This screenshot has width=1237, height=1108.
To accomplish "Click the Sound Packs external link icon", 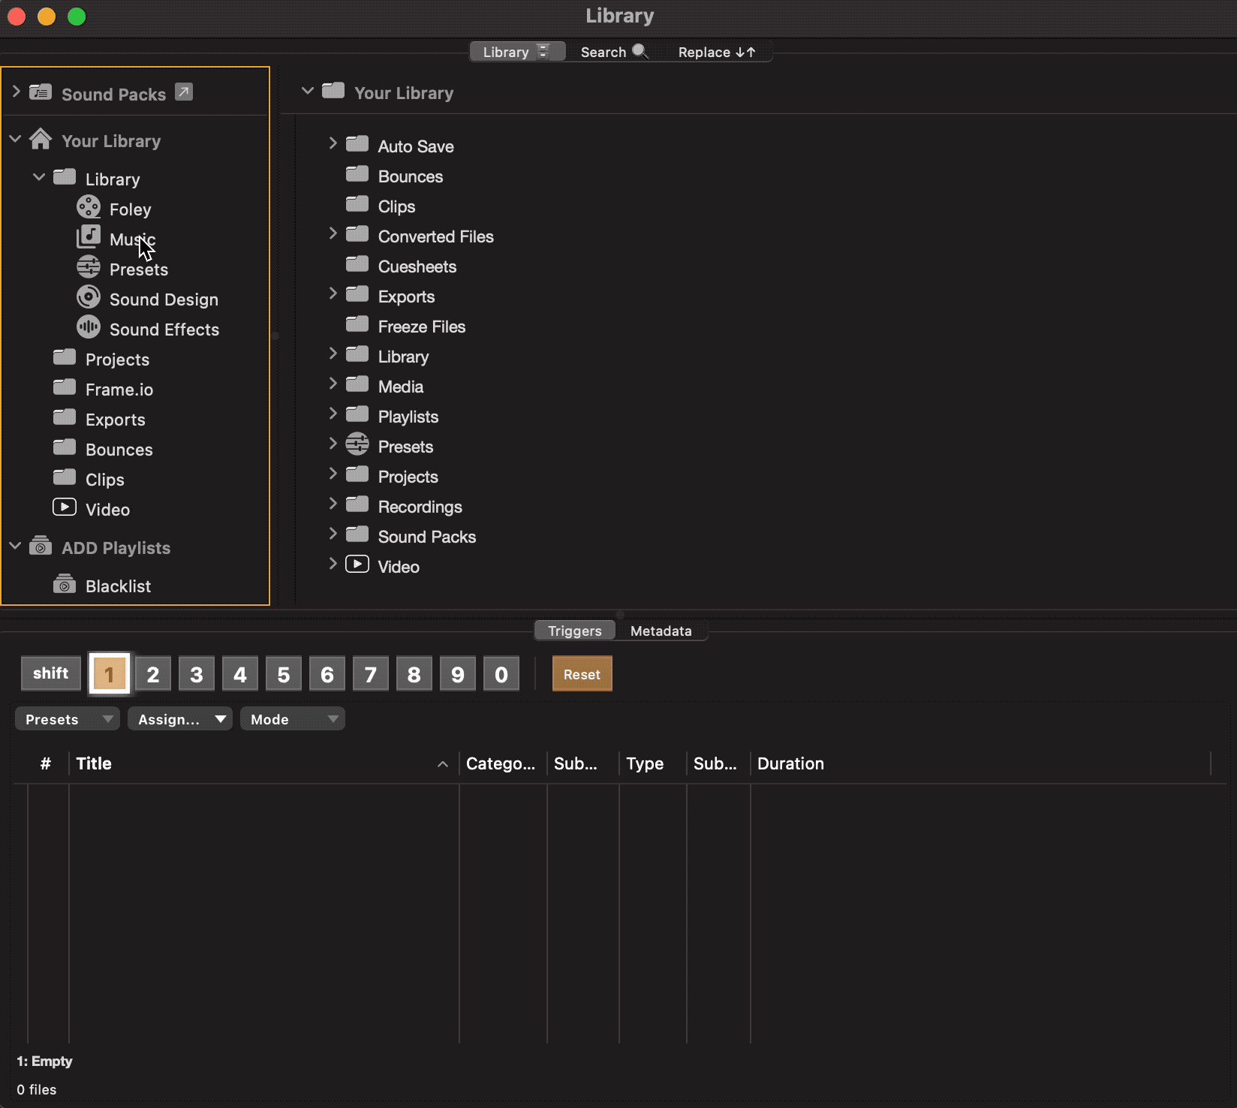I will pos(184,92).
